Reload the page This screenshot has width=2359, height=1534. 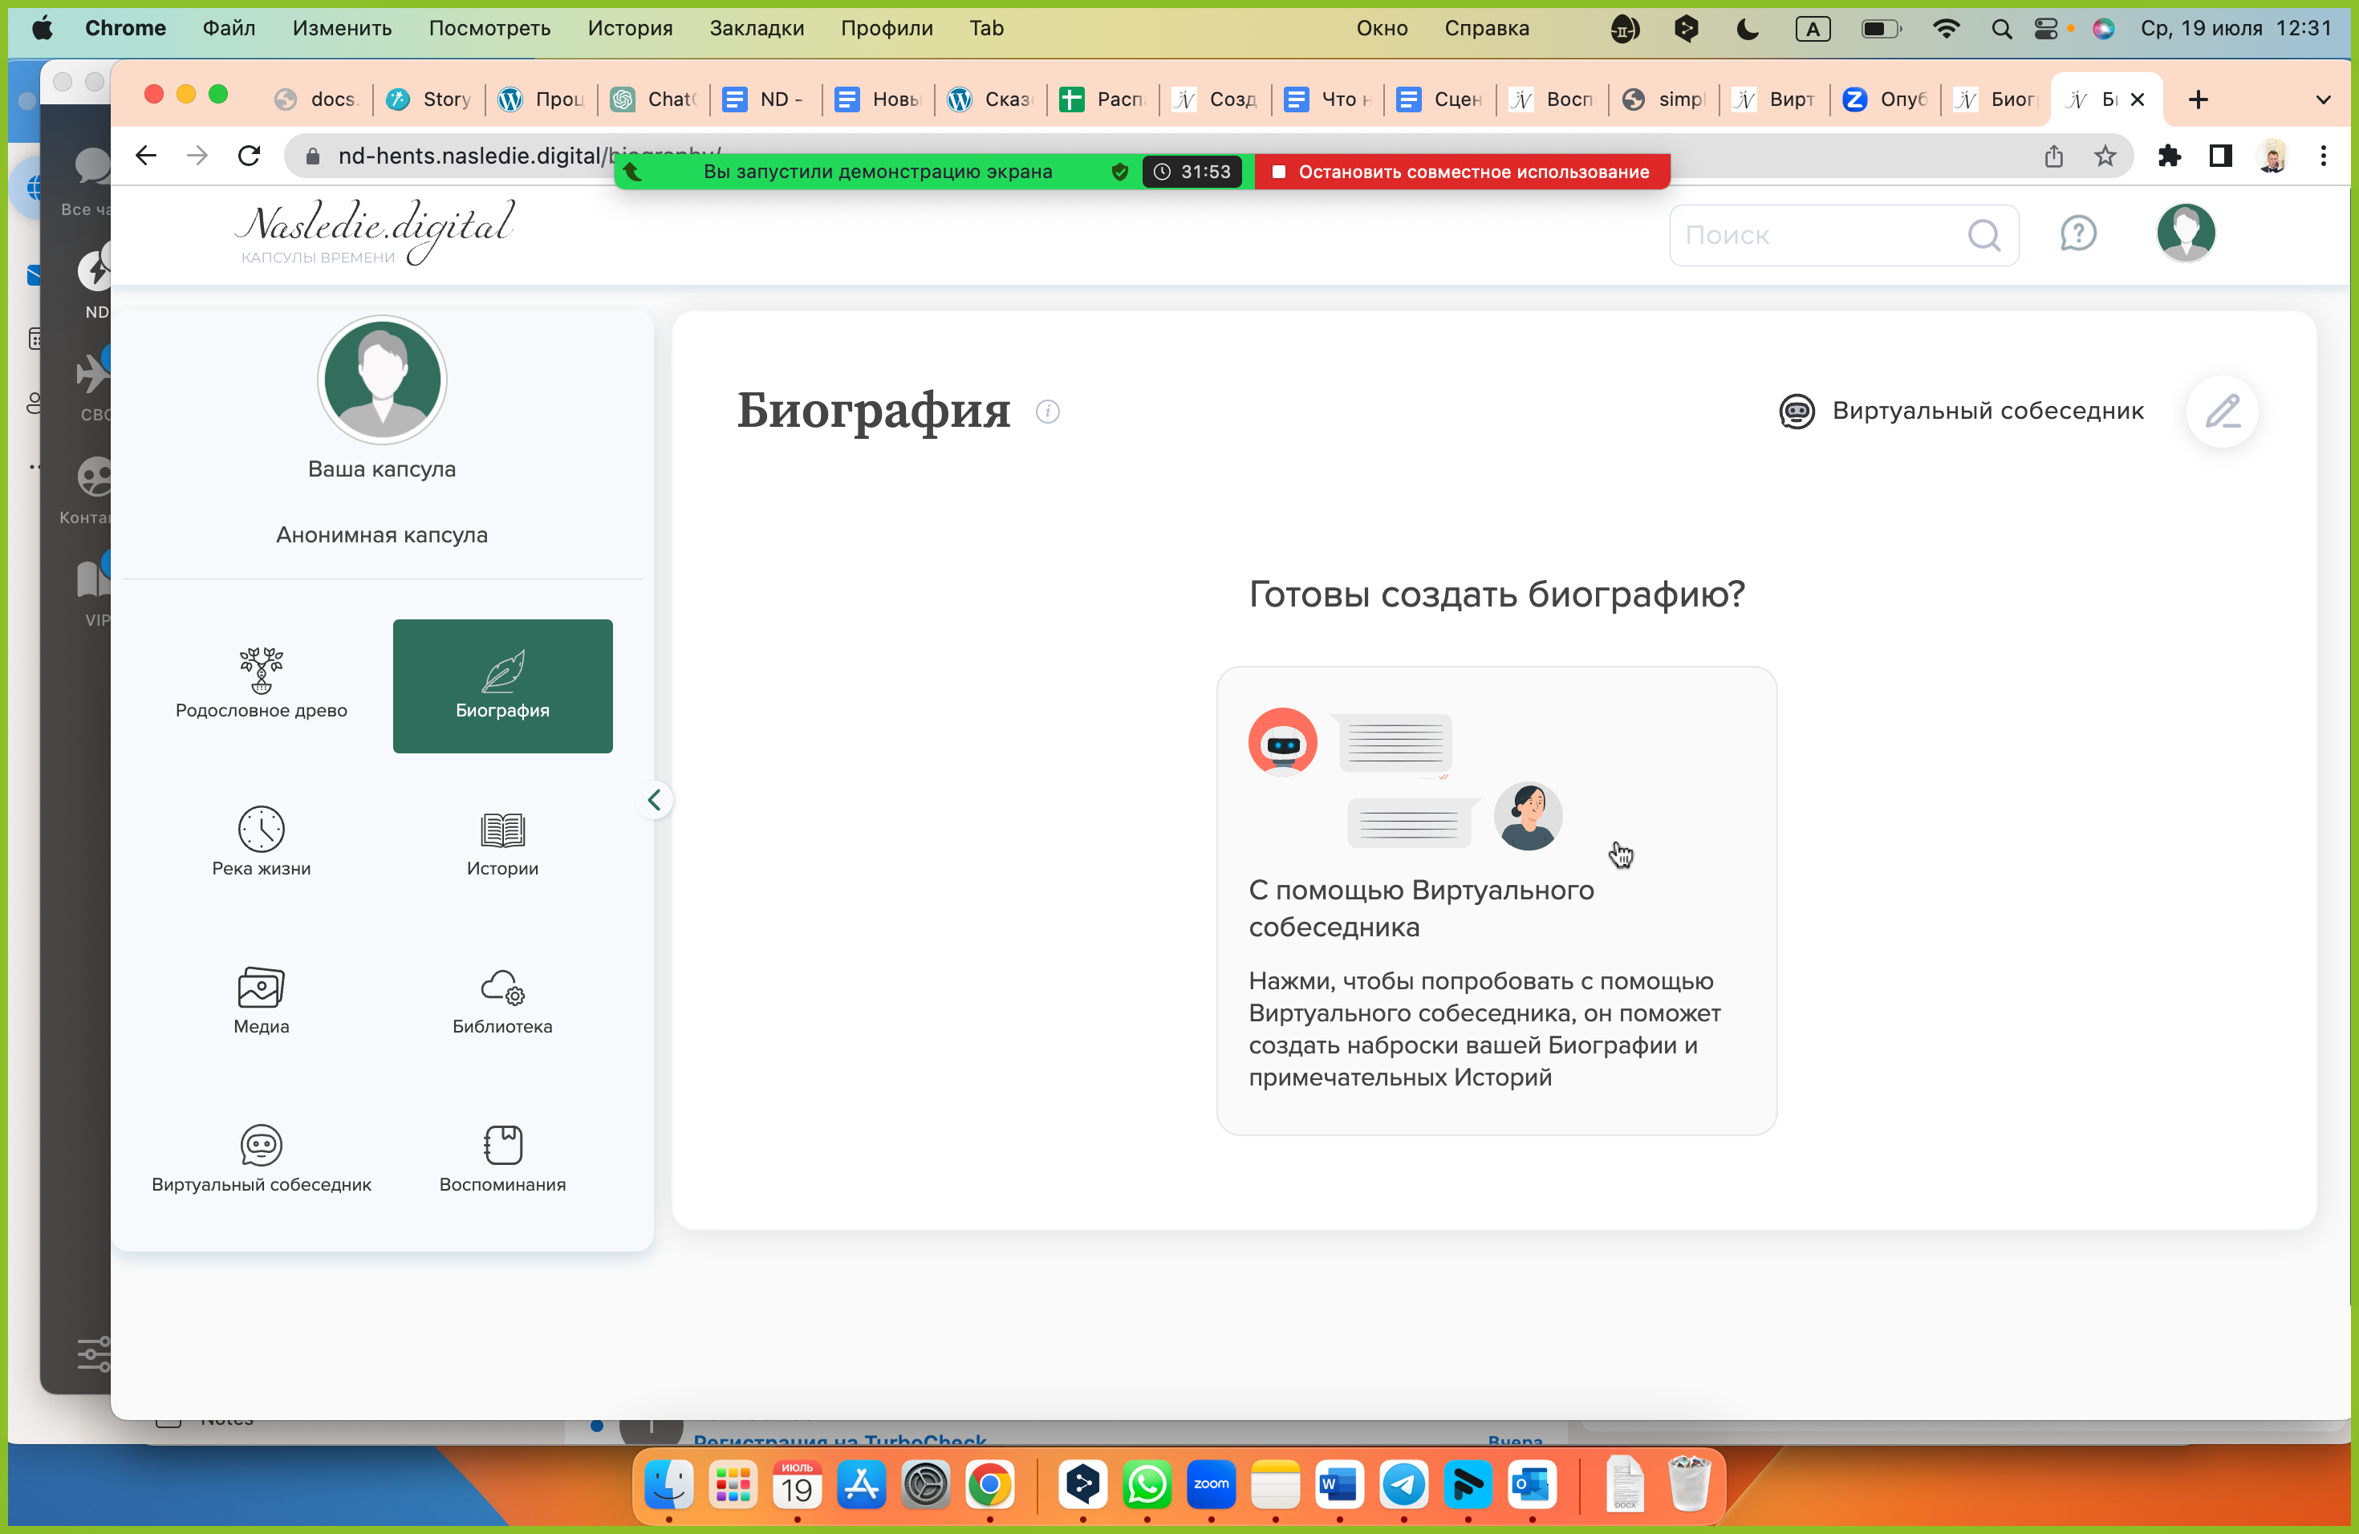(249, 156)
